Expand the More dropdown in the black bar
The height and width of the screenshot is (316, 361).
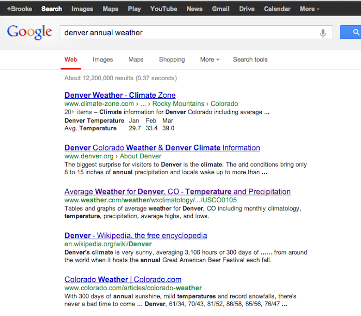[x=309, y=9]
